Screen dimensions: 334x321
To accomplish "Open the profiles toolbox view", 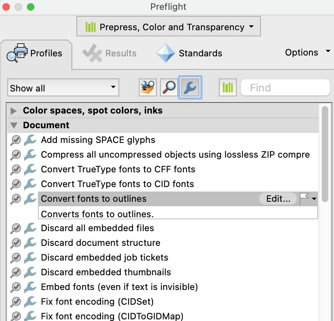I will tap(147, 87).
